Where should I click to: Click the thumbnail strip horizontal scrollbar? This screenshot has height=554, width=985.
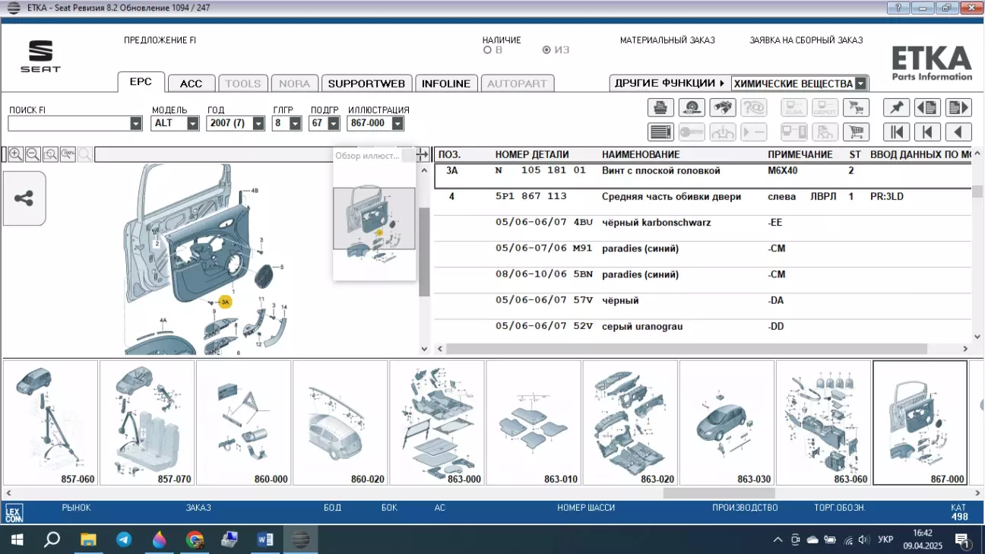717,492
